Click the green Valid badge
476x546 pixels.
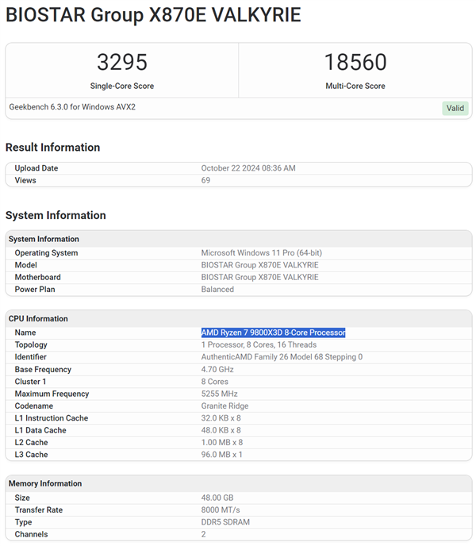point(455,108)
